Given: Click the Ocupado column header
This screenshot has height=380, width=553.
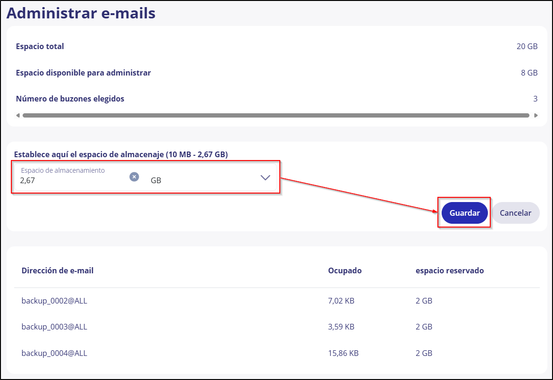Looking at the screenshot, I should click(344, 270).
